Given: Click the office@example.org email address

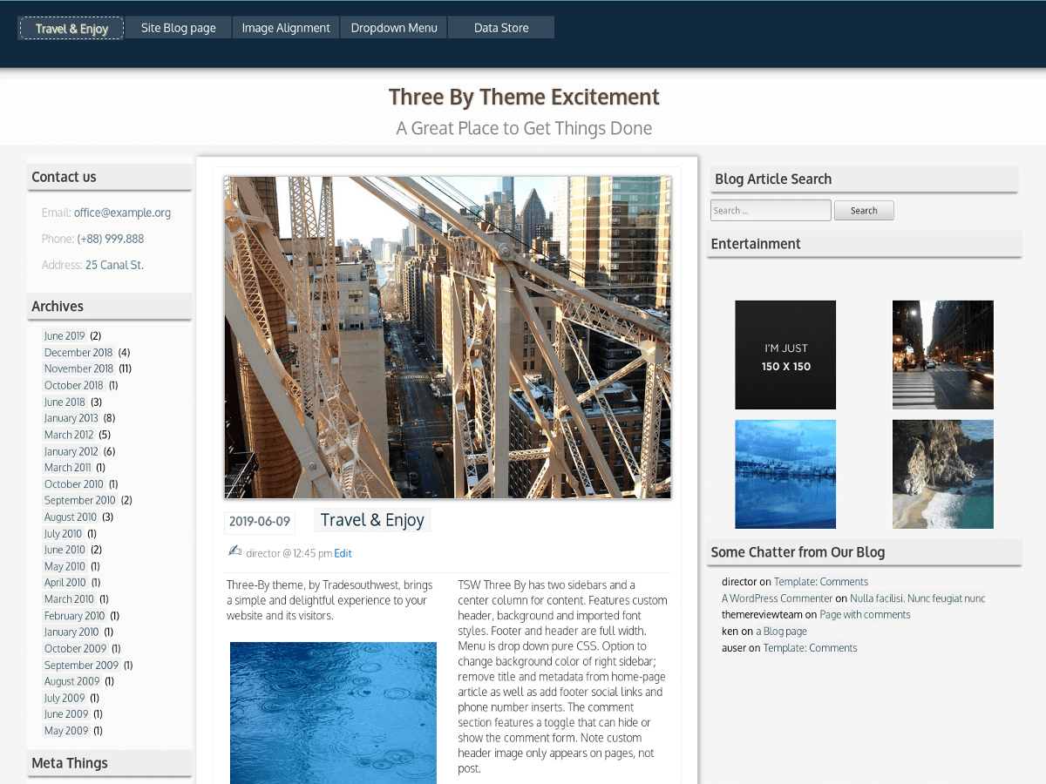Looking at the screenshot, I should tap(122, 213).
